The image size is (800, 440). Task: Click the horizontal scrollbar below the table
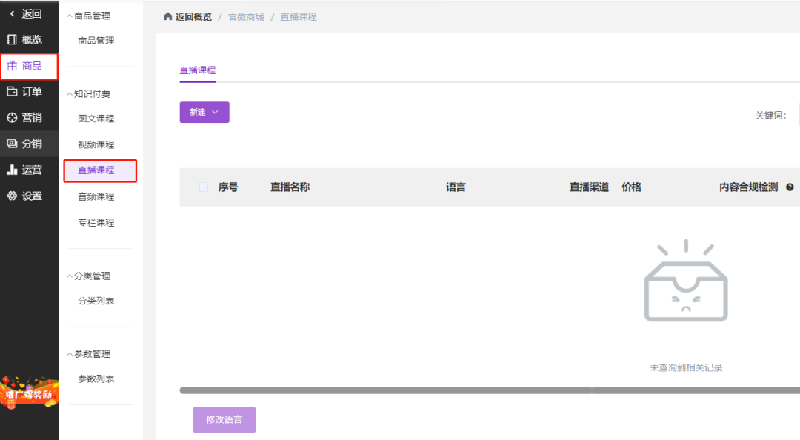(490, 390)
